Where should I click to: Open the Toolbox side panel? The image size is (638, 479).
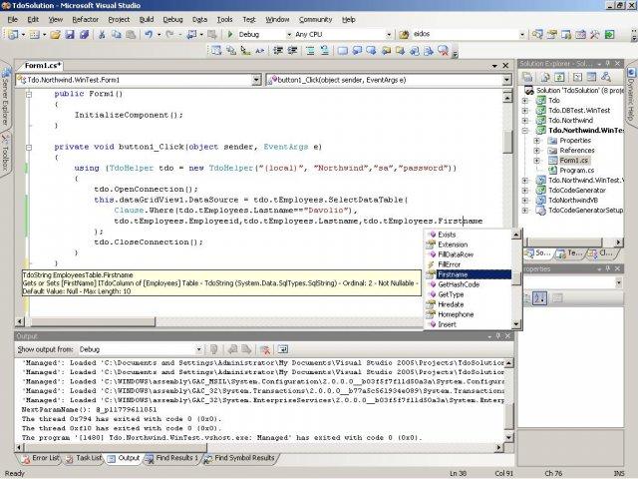tap(5, 153)
